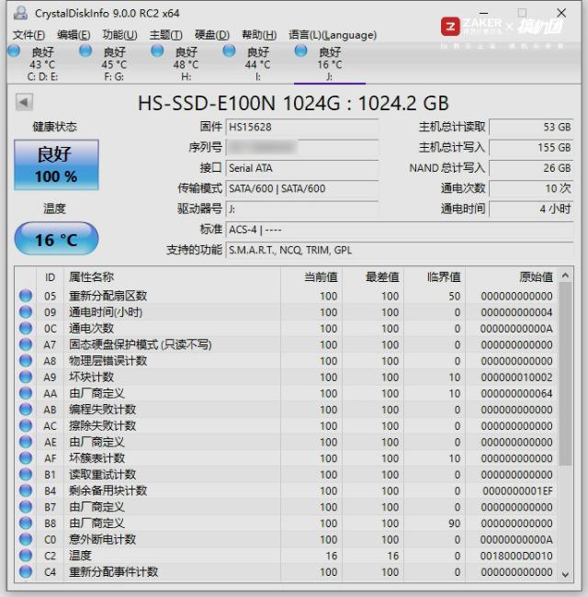Click the status icon for attribute C0
Image resolution: width=588 pixels, height=597 pixels.
26,539
